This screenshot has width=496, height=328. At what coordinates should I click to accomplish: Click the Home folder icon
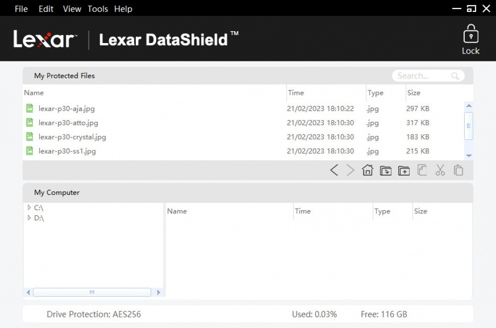pyautogui.click(x=368, y=170)
